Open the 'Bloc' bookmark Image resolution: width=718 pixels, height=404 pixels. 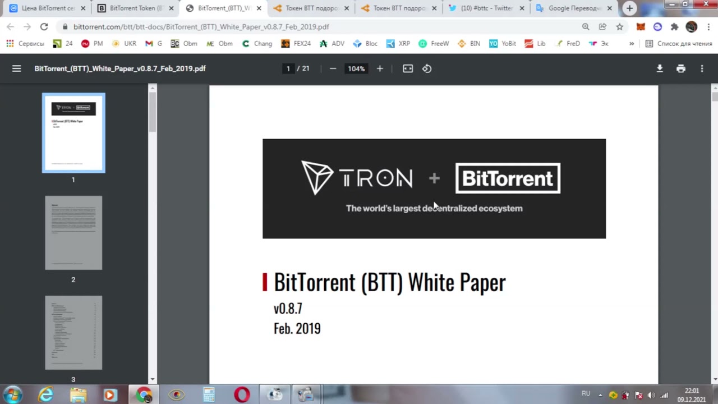point(365,43)
